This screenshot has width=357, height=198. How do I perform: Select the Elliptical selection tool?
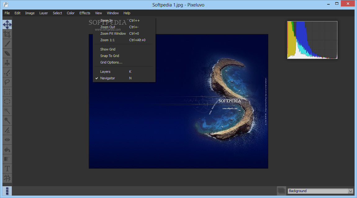click(7, 101)
